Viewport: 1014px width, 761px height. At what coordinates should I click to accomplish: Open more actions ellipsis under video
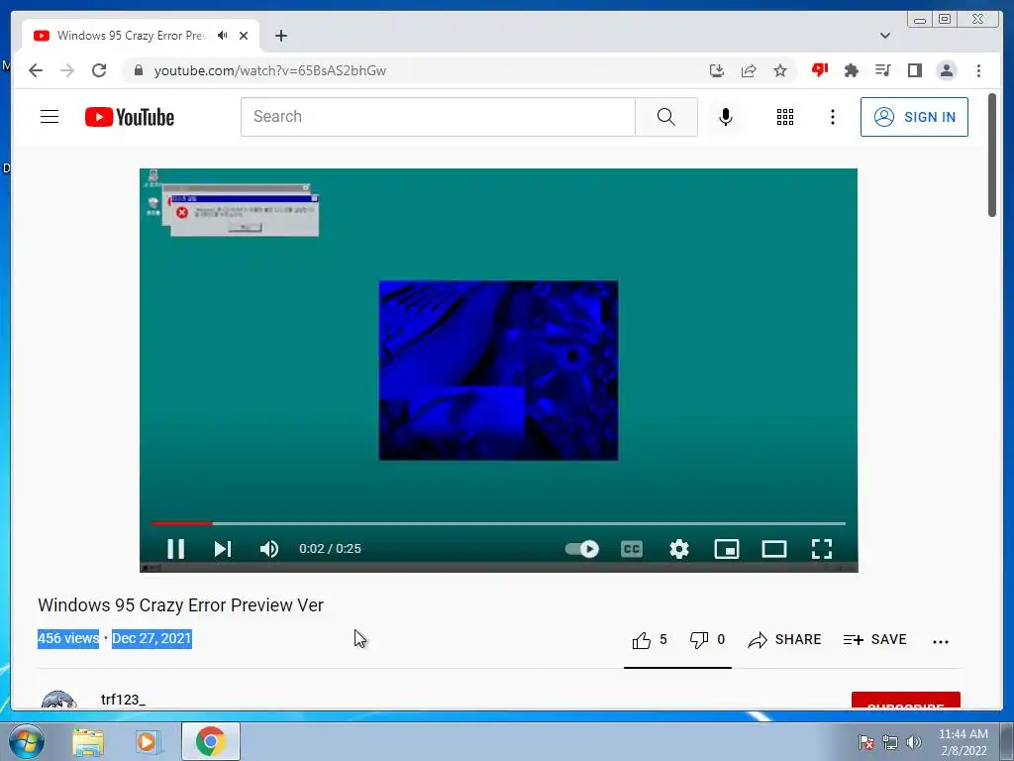[941, 641]
